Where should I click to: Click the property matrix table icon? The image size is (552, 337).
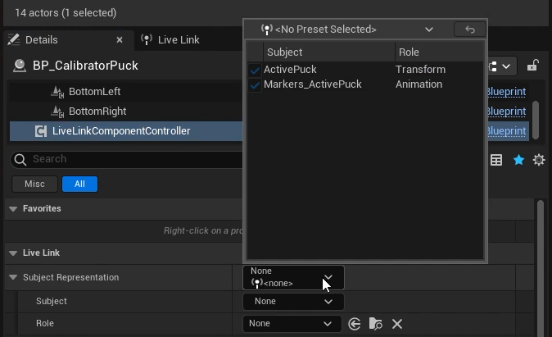[x=496, y=160]
